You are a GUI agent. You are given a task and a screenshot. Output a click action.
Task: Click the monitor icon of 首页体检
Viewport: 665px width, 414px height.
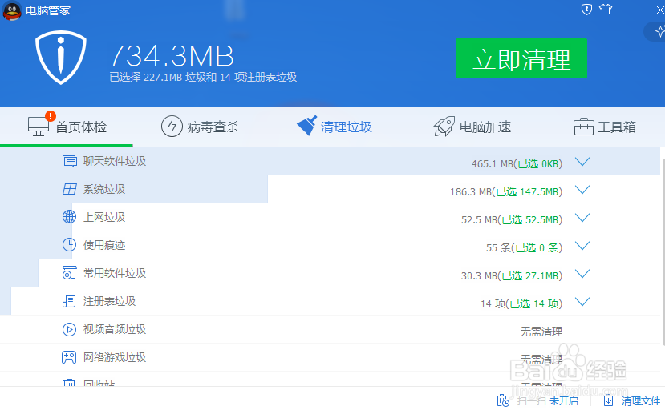pos(39,127)
